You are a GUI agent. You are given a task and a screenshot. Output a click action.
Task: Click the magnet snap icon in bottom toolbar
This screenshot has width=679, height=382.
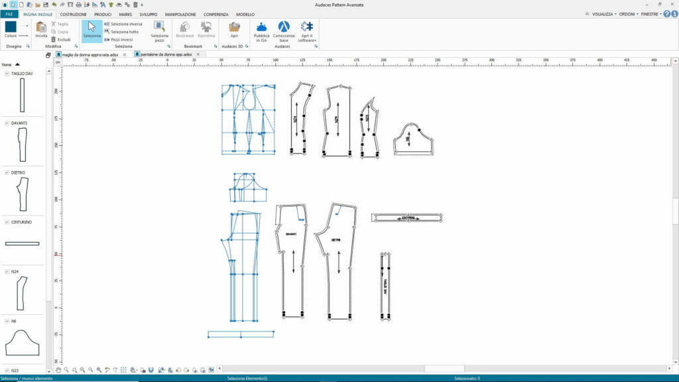pyautogui.click(x=151, y=370)
